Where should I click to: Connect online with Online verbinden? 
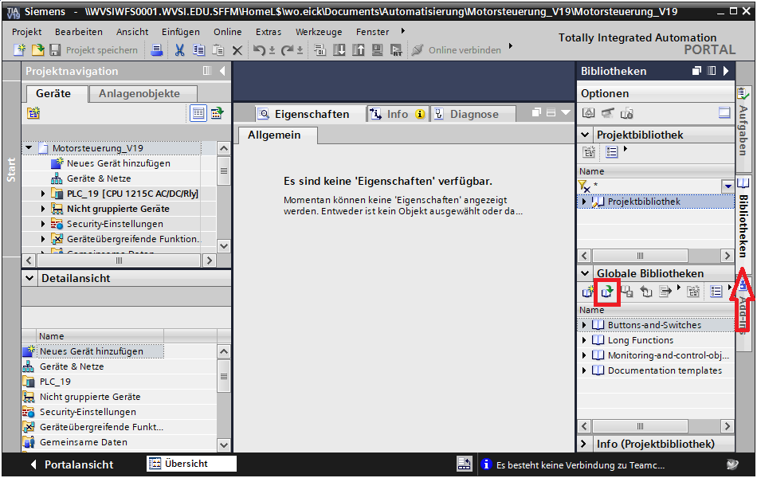pyautogui.click(x=457, y=49)
